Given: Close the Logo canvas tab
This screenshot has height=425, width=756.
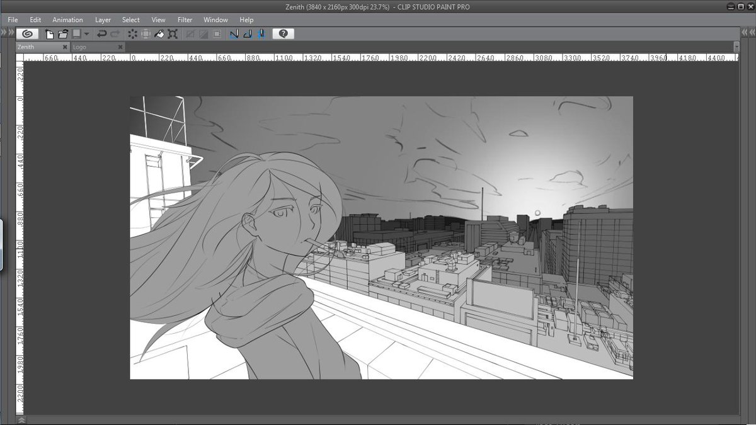Looking at the screenshot, I should point(120,46).
